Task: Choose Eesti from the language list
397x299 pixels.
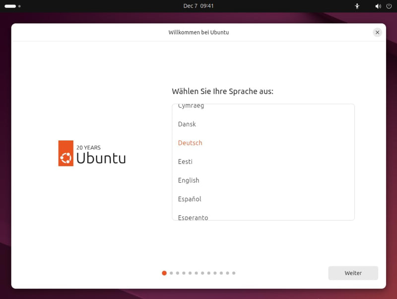Action: (x=185, y=162)
